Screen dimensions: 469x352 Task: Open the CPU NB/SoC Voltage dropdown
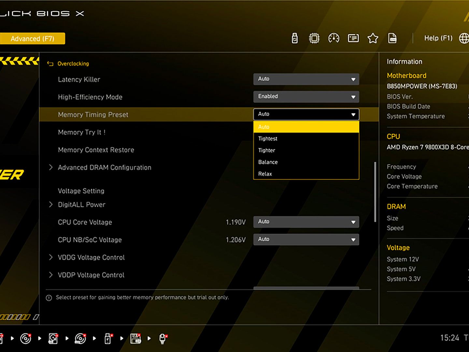[x=306, y=239]
